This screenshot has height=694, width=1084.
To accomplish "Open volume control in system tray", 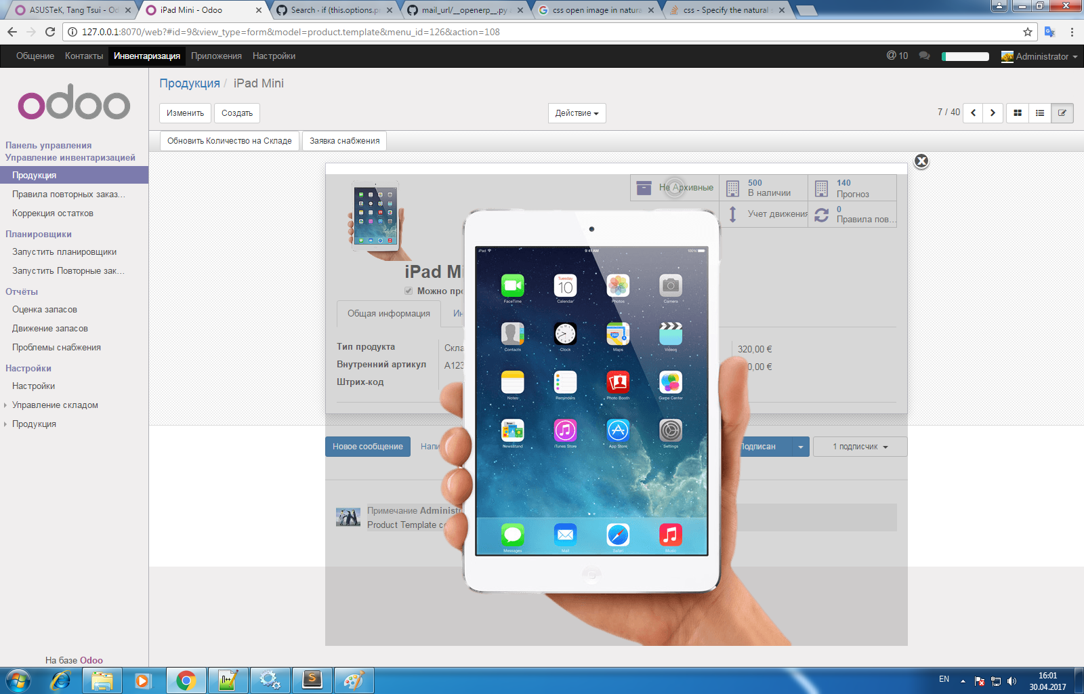I will pos(1012,681).
